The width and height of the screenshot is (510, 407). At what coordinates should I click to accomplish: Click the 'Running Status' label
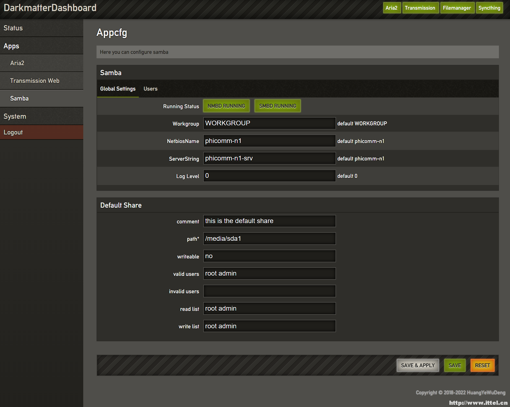(x=181, y=106)
